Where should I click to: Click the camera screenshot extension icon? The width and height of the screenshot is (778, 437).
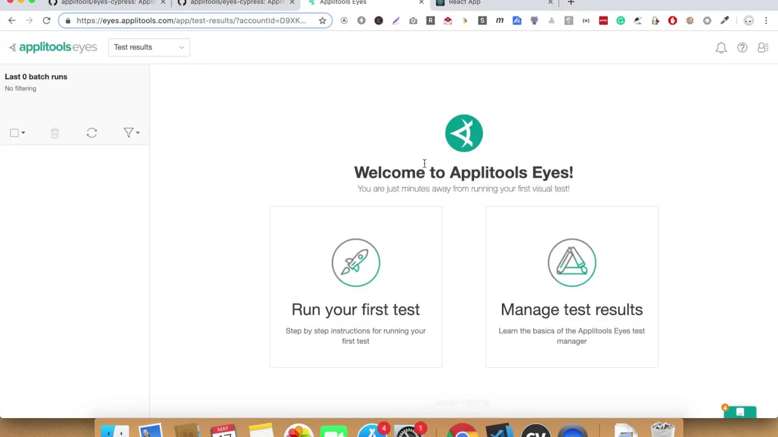(413, 21)
